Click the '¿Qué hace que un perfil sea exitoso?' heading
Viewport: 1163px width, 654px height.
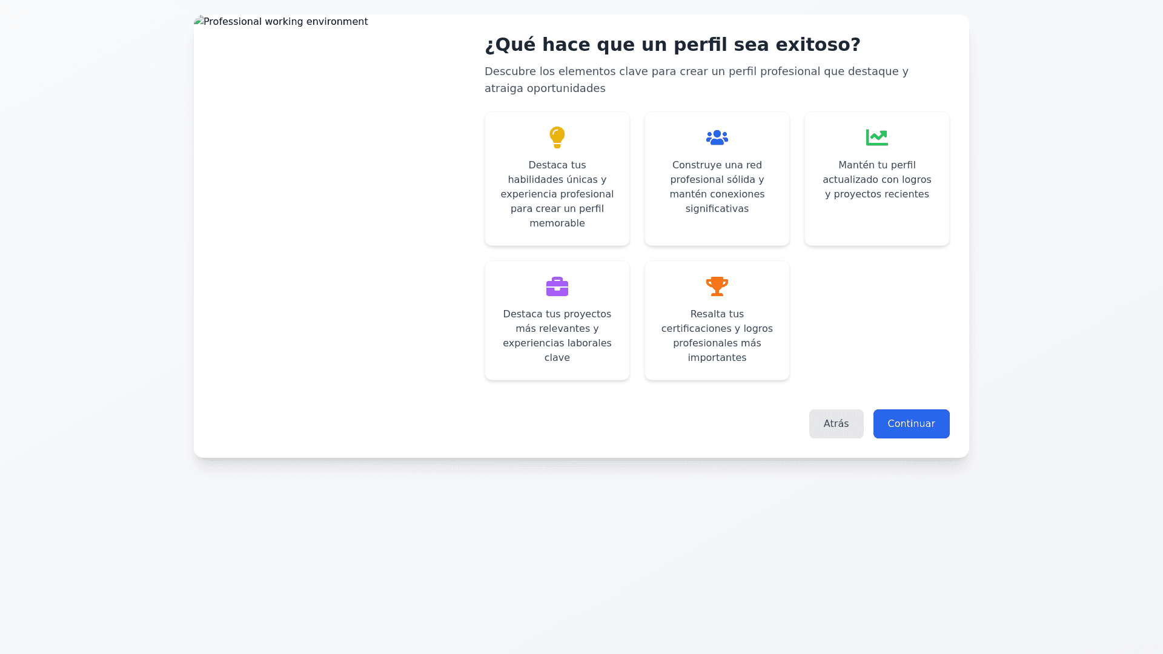672,45
